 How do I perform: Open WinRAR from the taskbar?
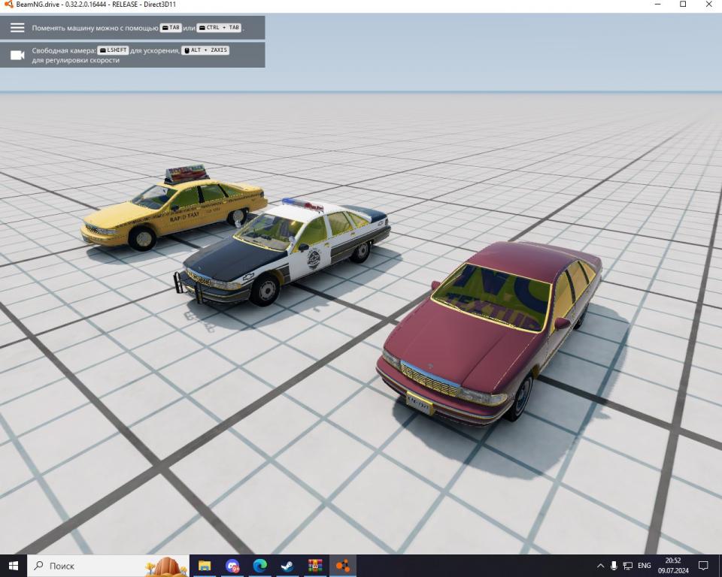click(x=315, y=566)
